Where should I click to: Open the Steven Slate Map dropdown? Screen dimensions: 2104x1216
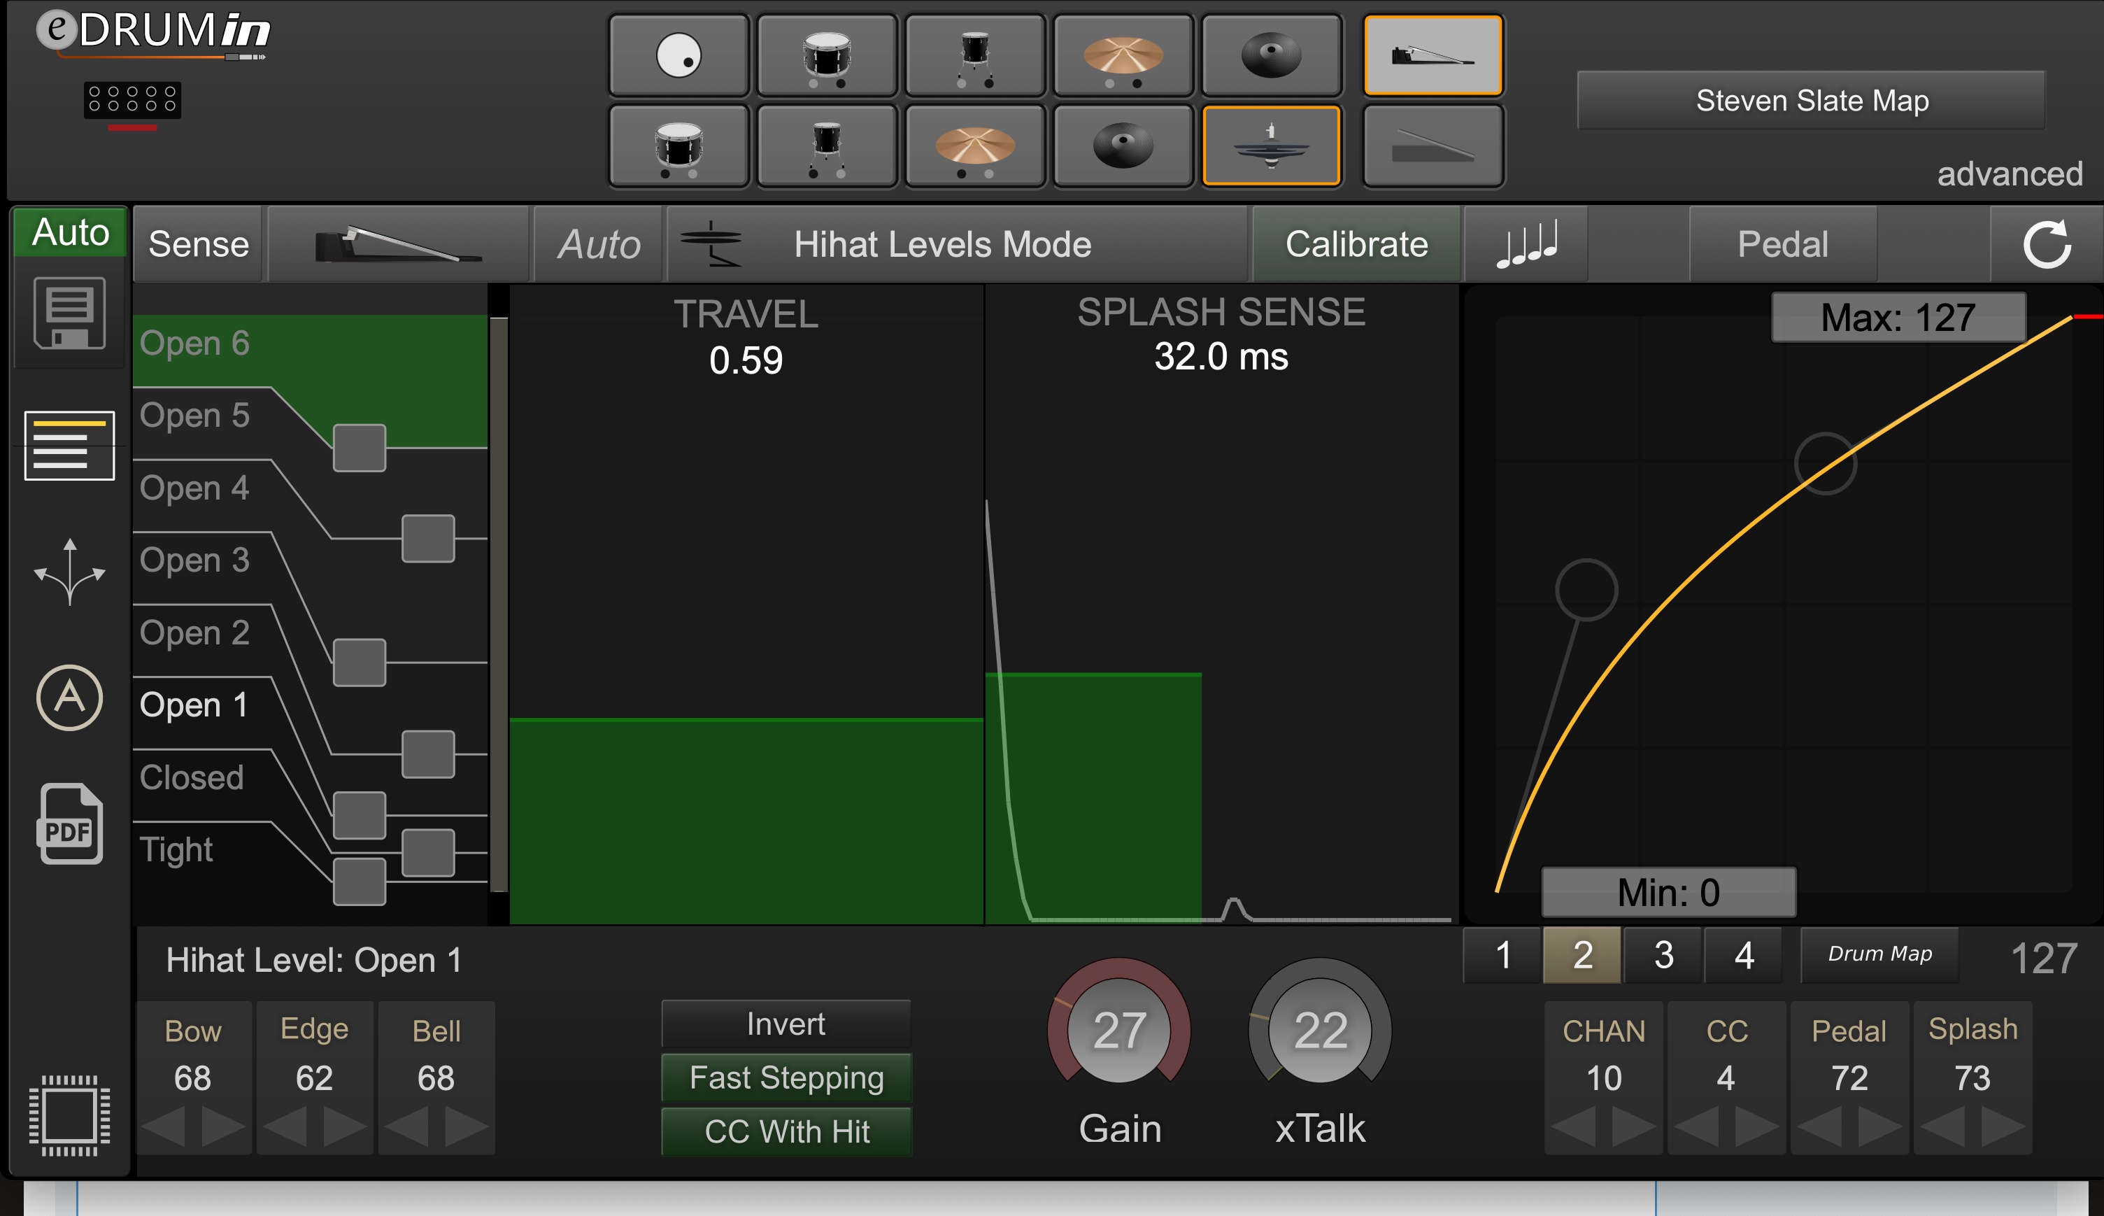(1812, 100)
